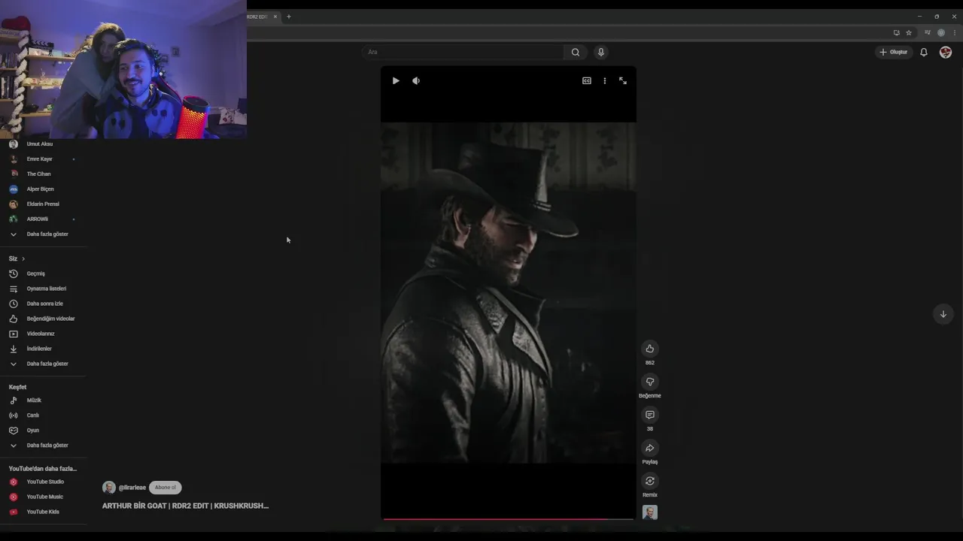The image size is (963, 541).
Task: Like the Short with 862 likes
Action: tap(650, 349)
